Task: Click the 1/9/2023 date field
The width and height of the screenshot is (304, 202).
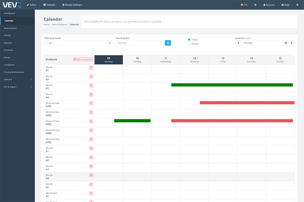Action: (x=262, y=43)
